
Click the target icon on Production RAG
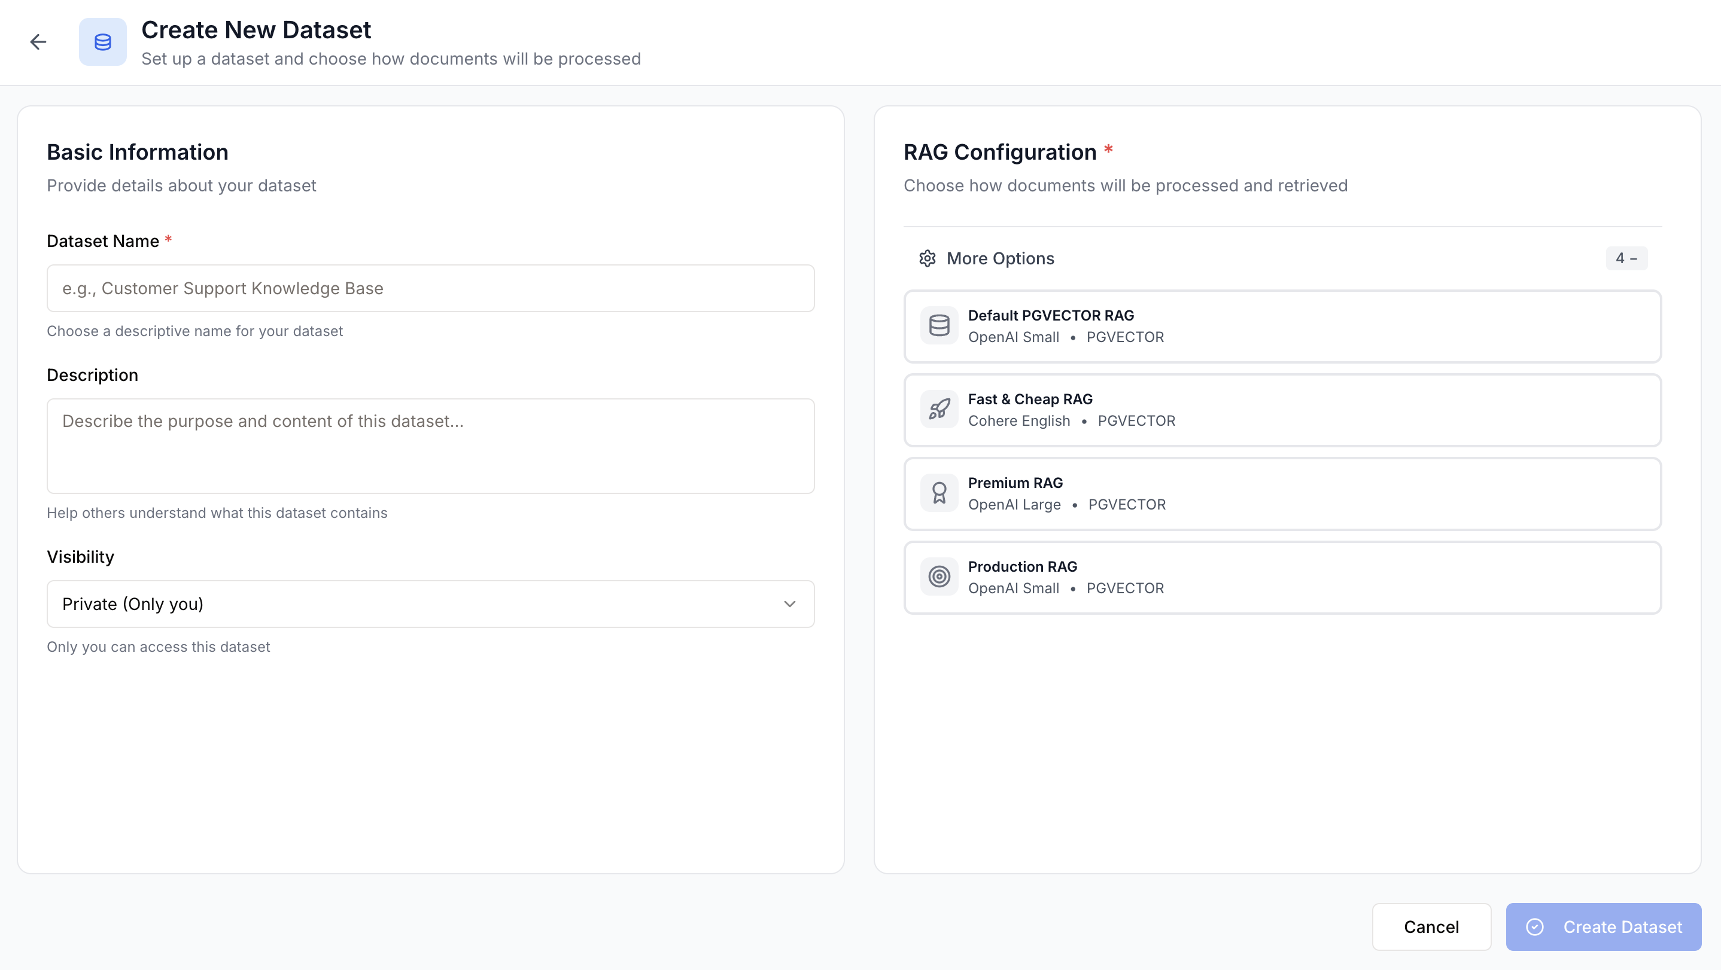click(938, 576)
